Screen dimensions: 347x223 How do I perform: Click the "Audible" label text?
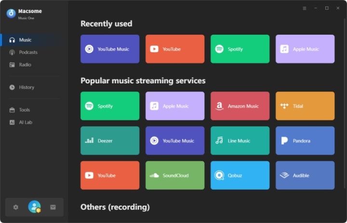301,175
